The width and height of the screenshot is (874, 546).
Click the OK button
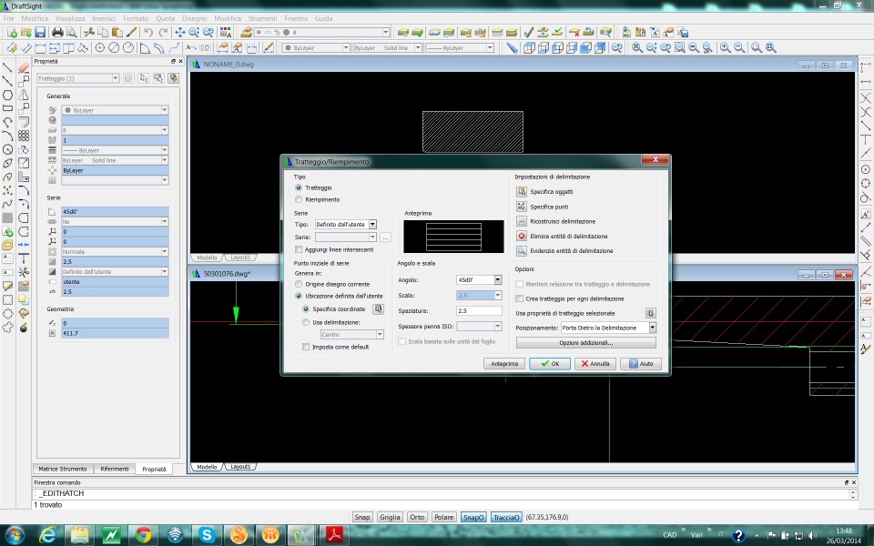coord(549,363)
